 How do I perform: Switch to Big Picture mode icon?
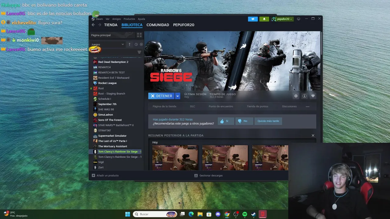point(299,19)
